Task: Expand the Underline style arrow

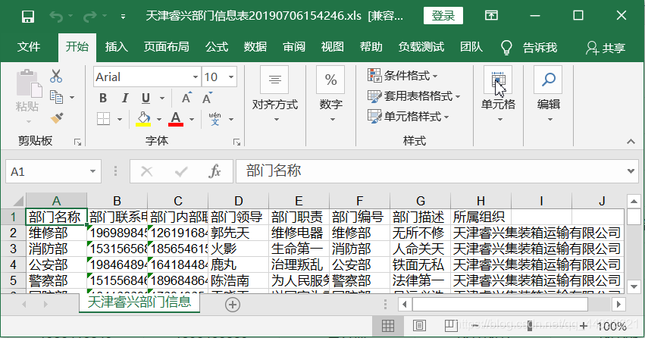Action: (x=162, y=98)
